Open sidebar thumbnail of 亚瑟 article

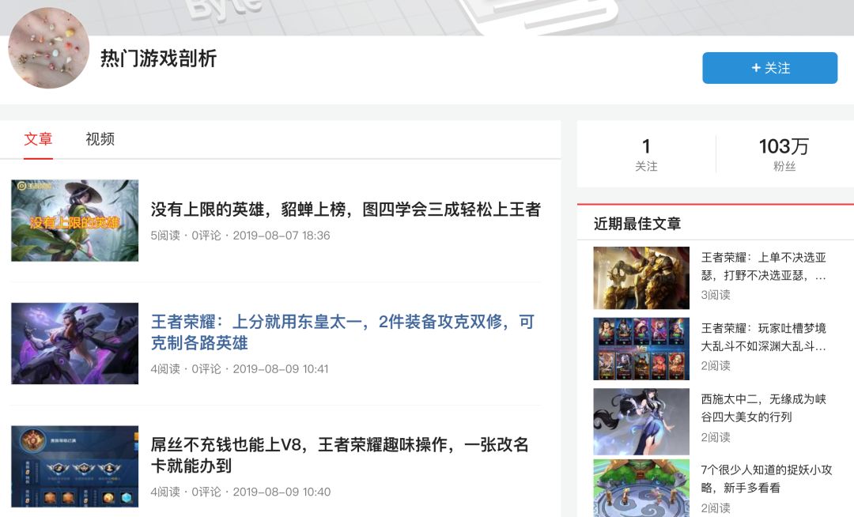click(641, 278)
